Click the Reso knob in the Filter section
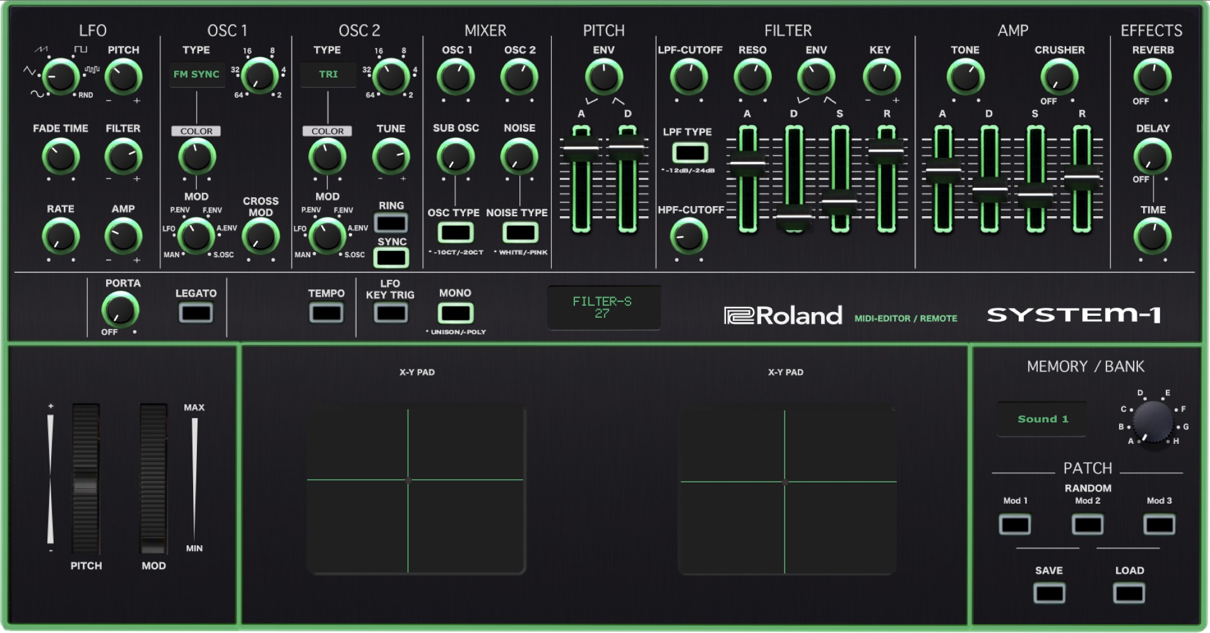This screenshot has width=1210, height=633. click(x=752, y=77)
